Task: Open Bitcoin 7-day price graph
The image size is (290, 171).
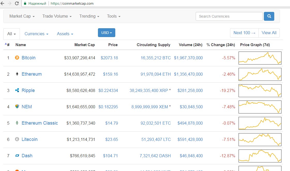Action: coord(260,58)
